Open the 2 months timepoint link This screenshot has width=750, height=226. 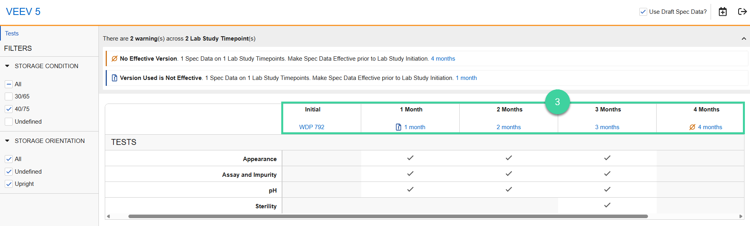point(509,127)
